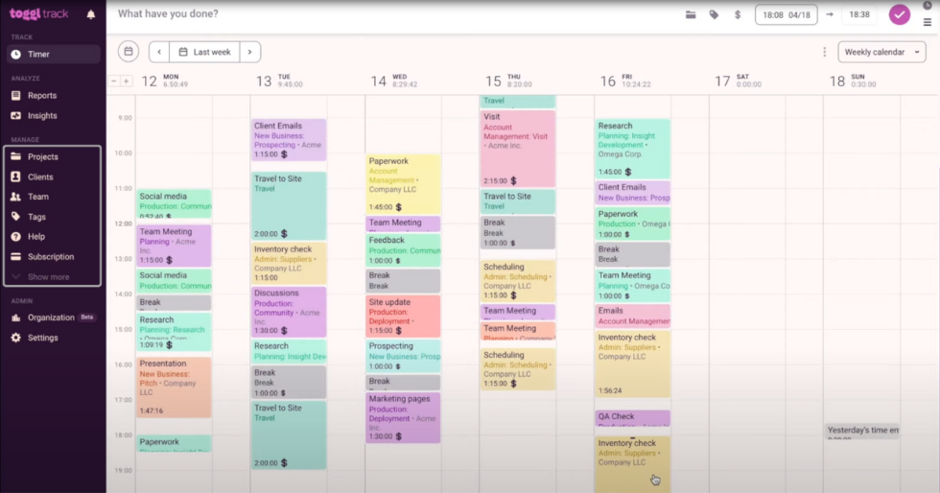The image size is (940, 493).
Task: Click the Last week date range
Action: coord(204,52)
